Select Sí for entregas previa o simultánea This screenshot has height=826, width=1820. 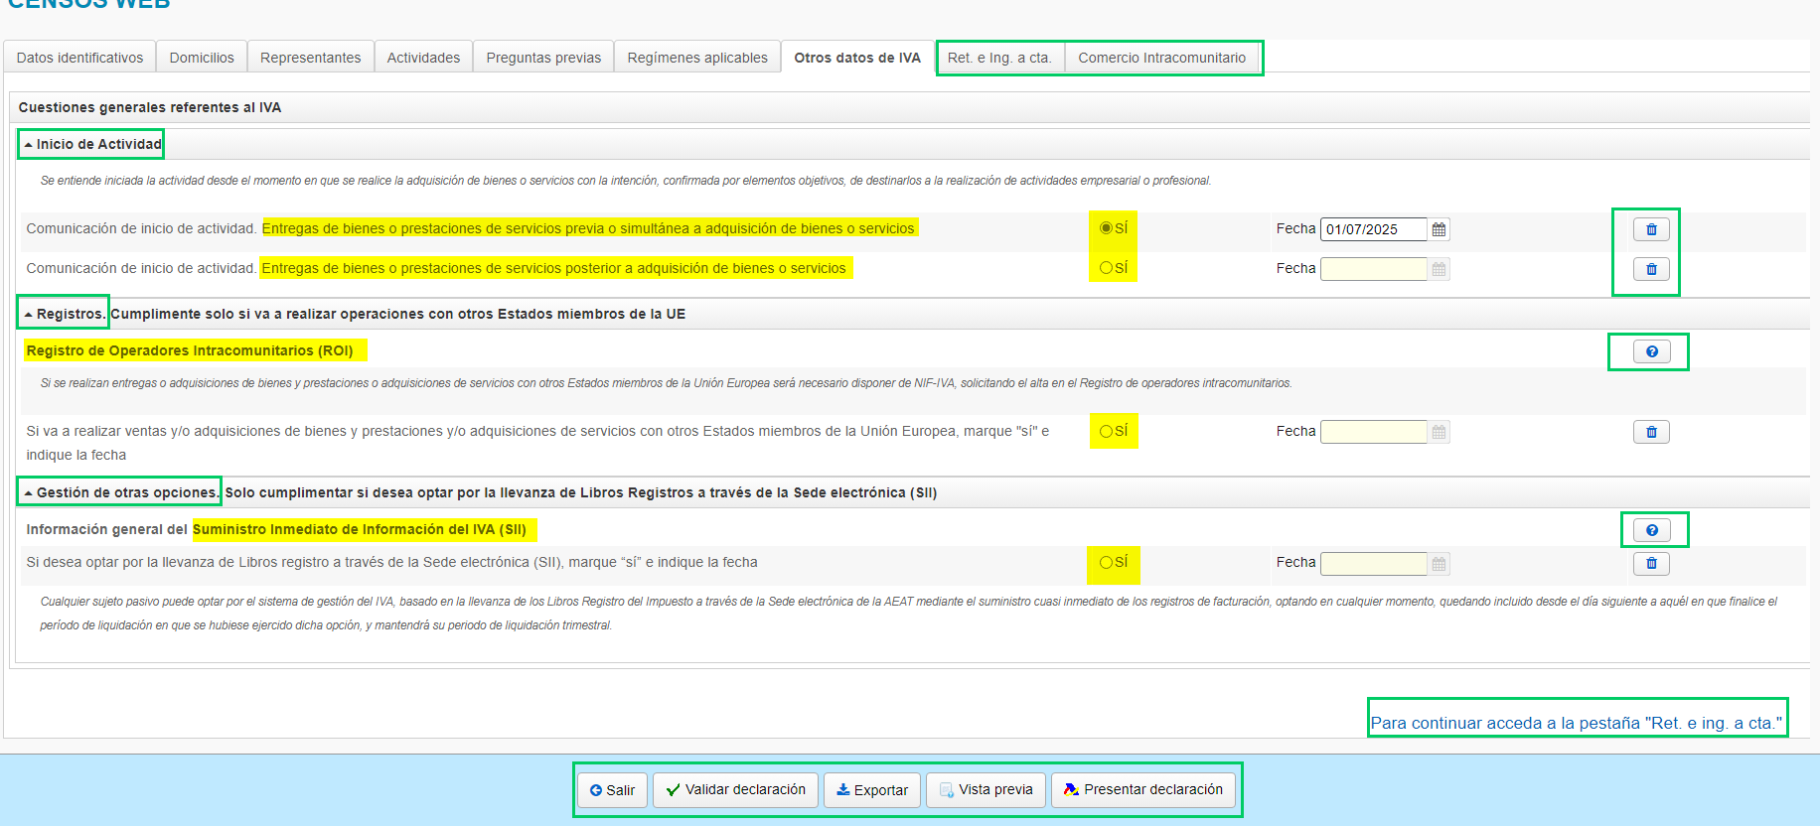click(x=1106, y=228)
